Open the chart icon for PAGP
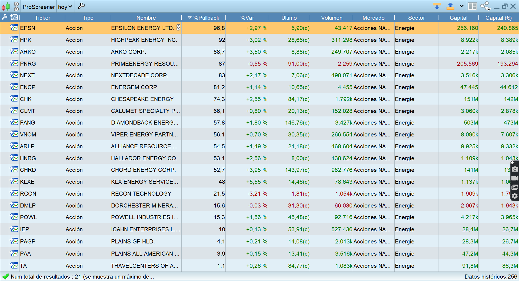This screenshot has height=281, width=519. pos(14,241)
